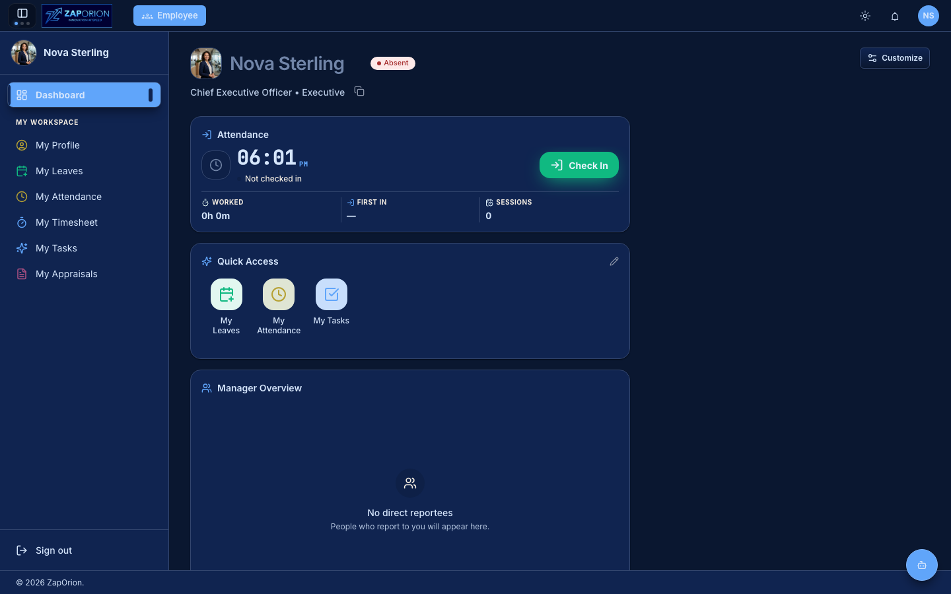Click the FIRST IN label
The image size is (951, 594).
[372, 203]
